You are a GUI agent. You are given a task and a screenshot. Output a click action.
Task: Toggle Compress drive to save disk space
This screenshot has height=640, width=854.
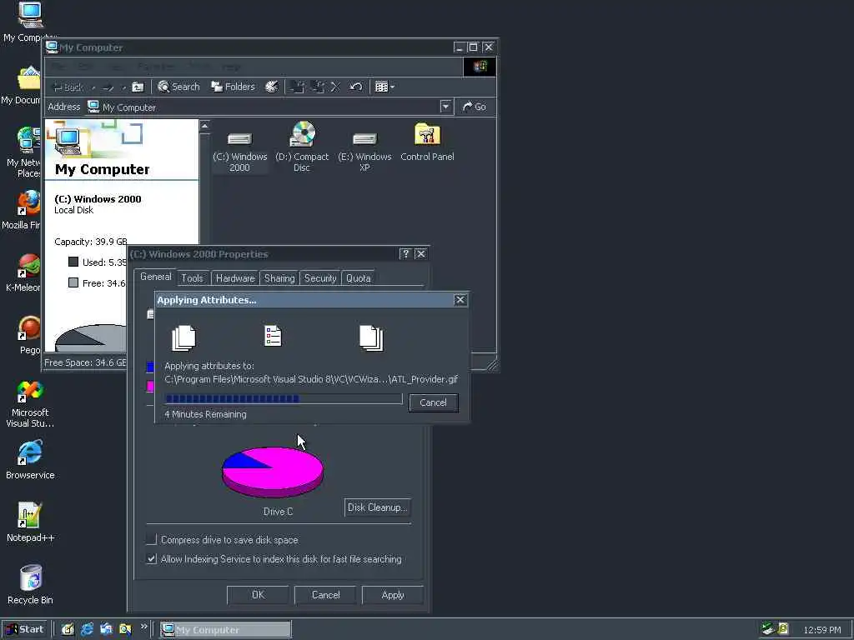coord(152,540)
